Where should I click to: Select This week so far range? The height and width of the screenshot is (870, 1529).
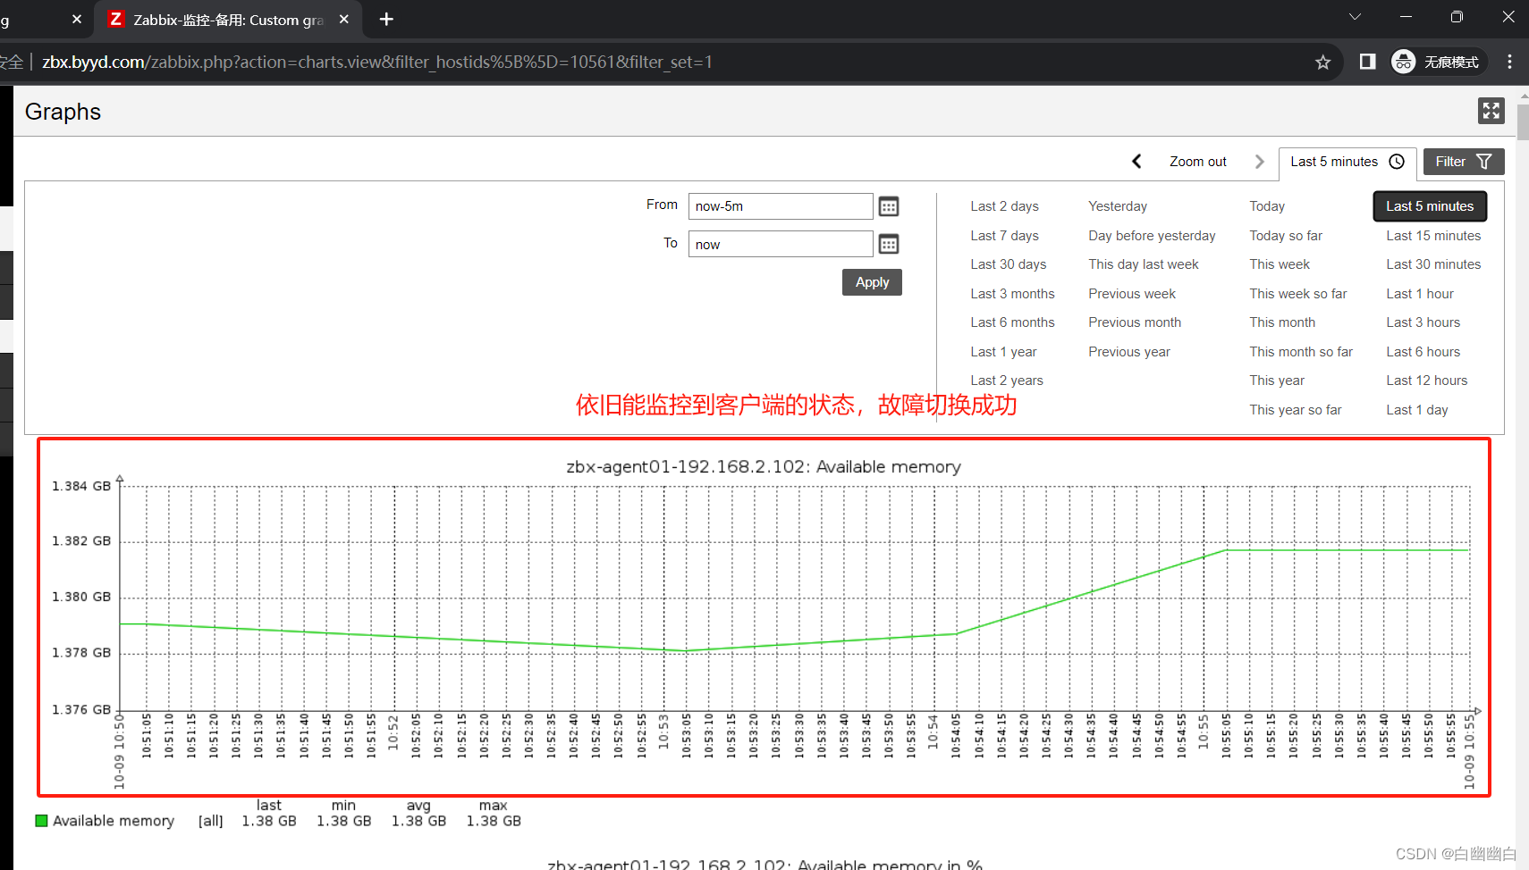click(1297, 294)
